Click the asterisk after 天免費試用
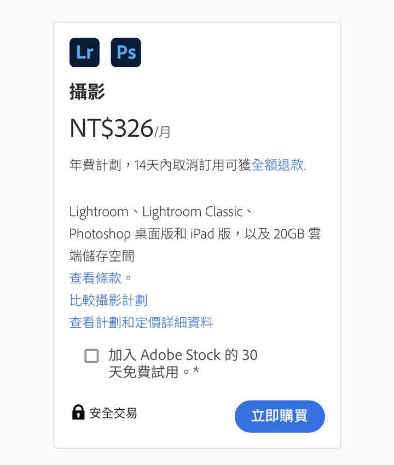The height and width of the screenshot is (465, 394). [196, 371]
